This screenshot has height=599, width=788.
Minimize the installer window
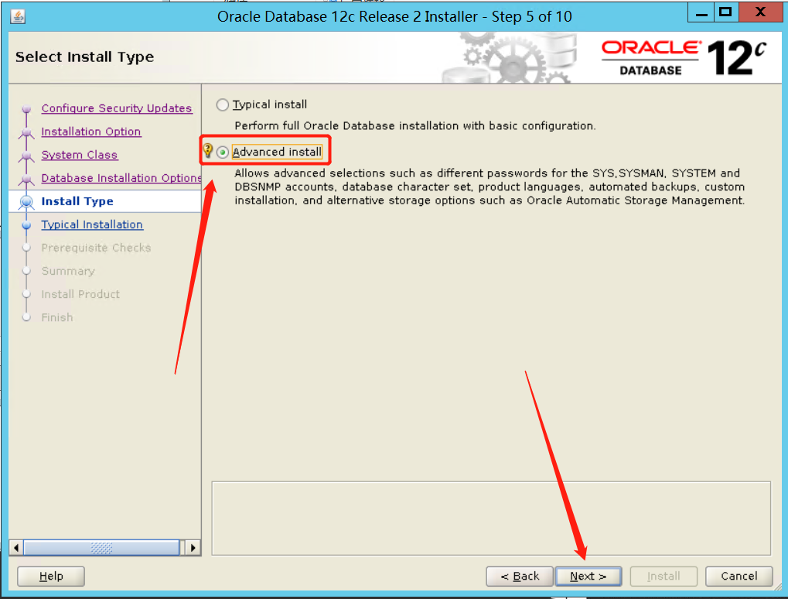pyautogui.click(x=701, y=12)
